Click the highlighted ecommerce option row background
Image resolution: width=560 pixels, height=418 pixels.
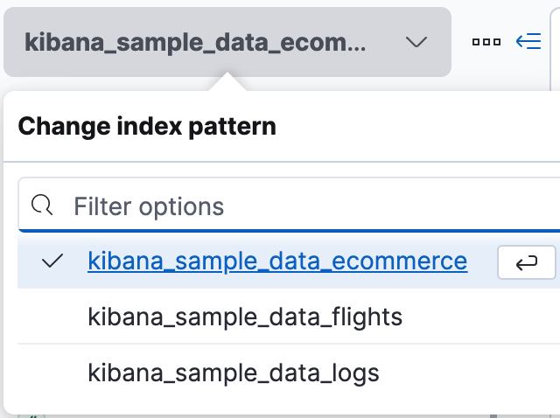point(482,261)
